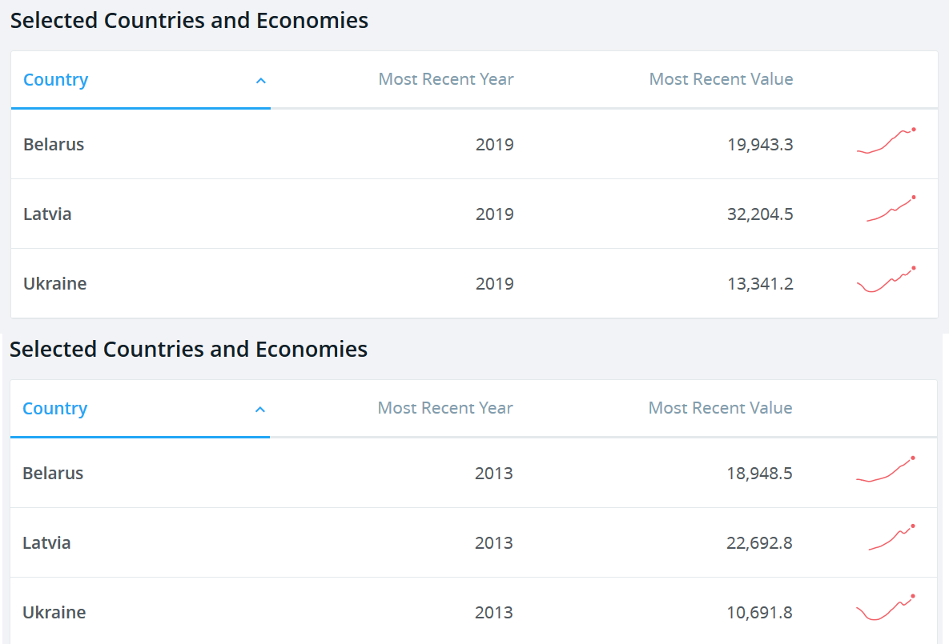Open the Ukraine sparkline next to 10,691.8
949x644 pixels.
click(x=886, y=607)
